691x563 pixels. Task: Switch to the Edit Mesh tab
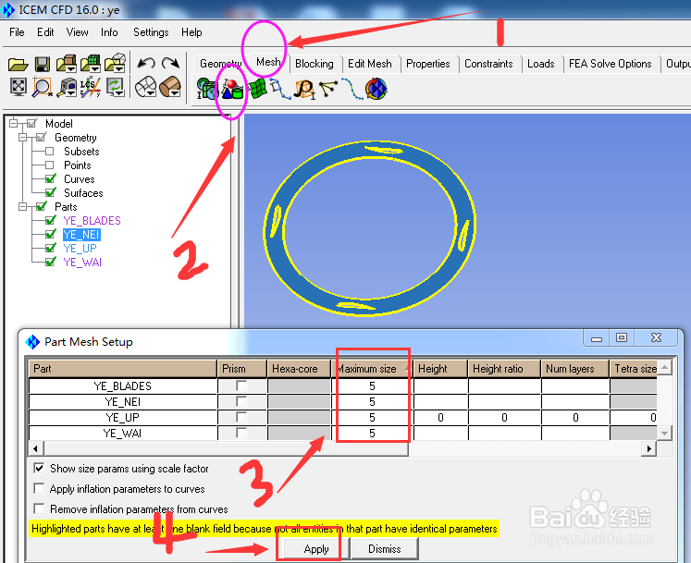(x=369, y=64)
